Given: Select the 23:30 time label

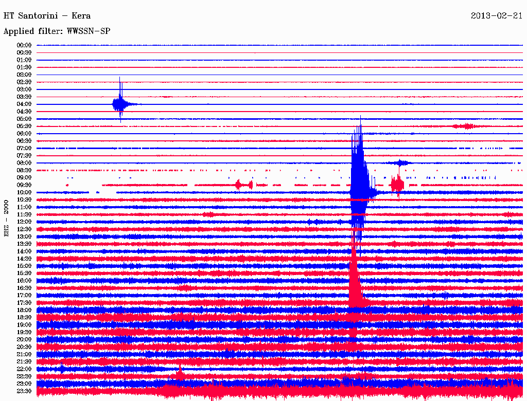Looking at the screenshot, I should click(24, 391).
